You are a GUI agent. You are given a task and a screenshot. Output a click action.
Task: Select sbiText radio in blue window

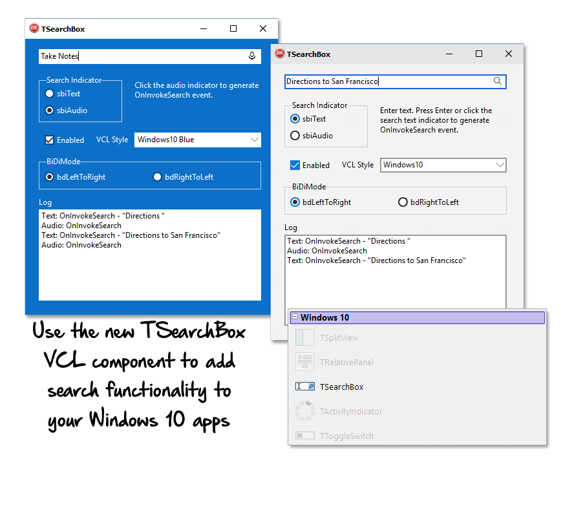(50, 94)
